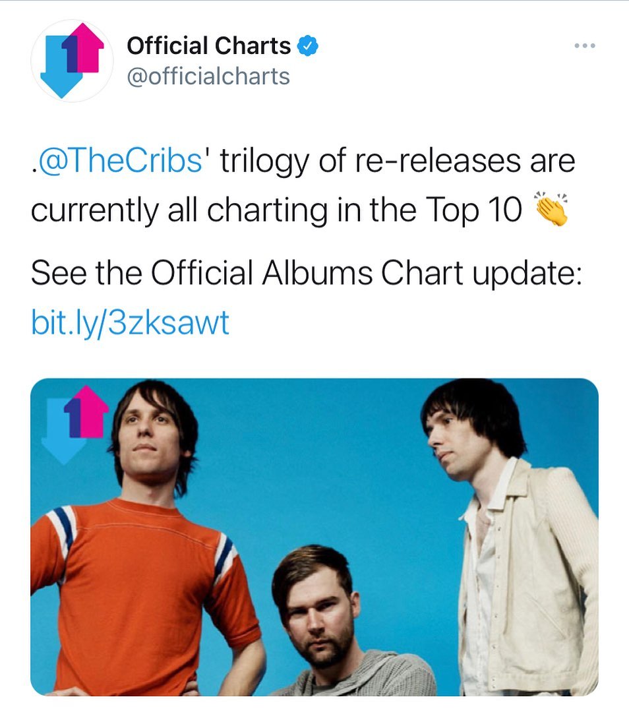
Task: Open the Official Charts profile avatar
Action: [x=72, y=61]
